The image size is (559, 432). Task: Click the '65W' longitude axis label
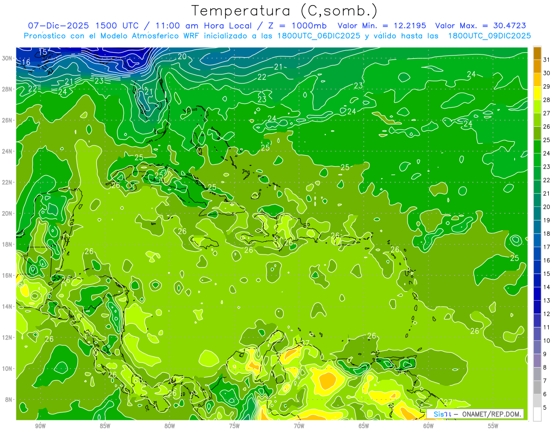tap(364, 426)
